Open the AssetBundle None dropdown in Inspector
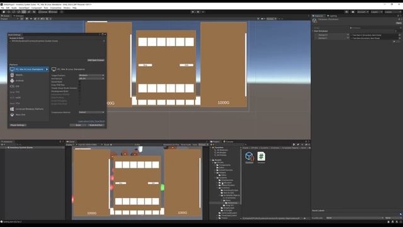Image resolution: width=403 pixels, height=227 pixels. coord(355,218)
